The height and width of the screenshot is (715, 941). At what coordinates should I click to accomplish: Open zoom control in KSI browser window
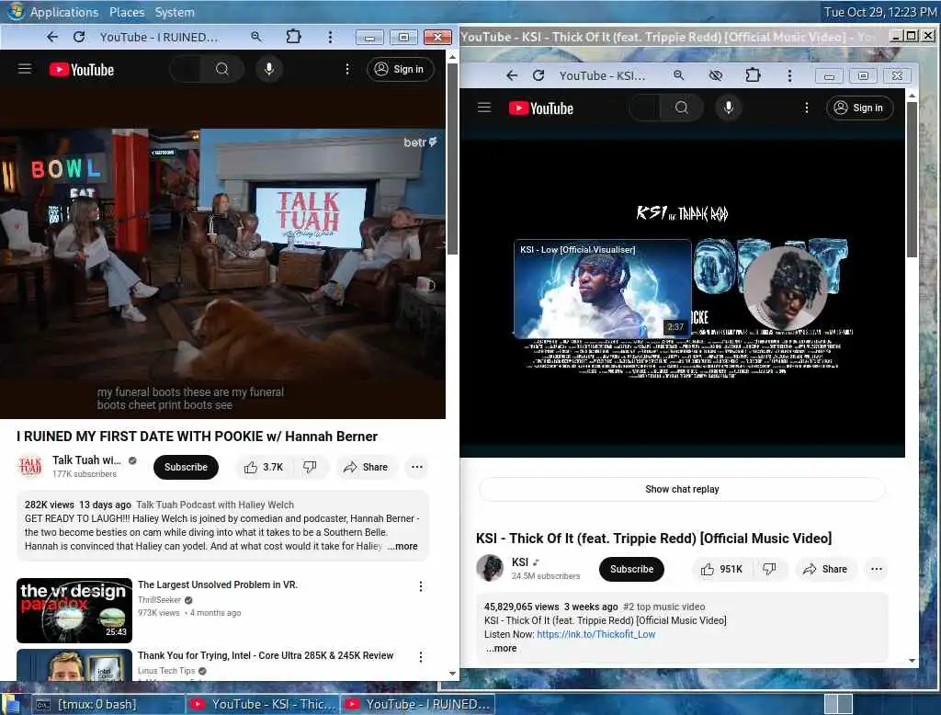(x=679, y=75)
